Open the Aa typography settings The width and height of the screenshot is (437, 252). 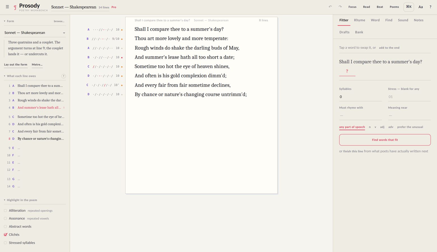pyautogui.click(x=420, y=7)
